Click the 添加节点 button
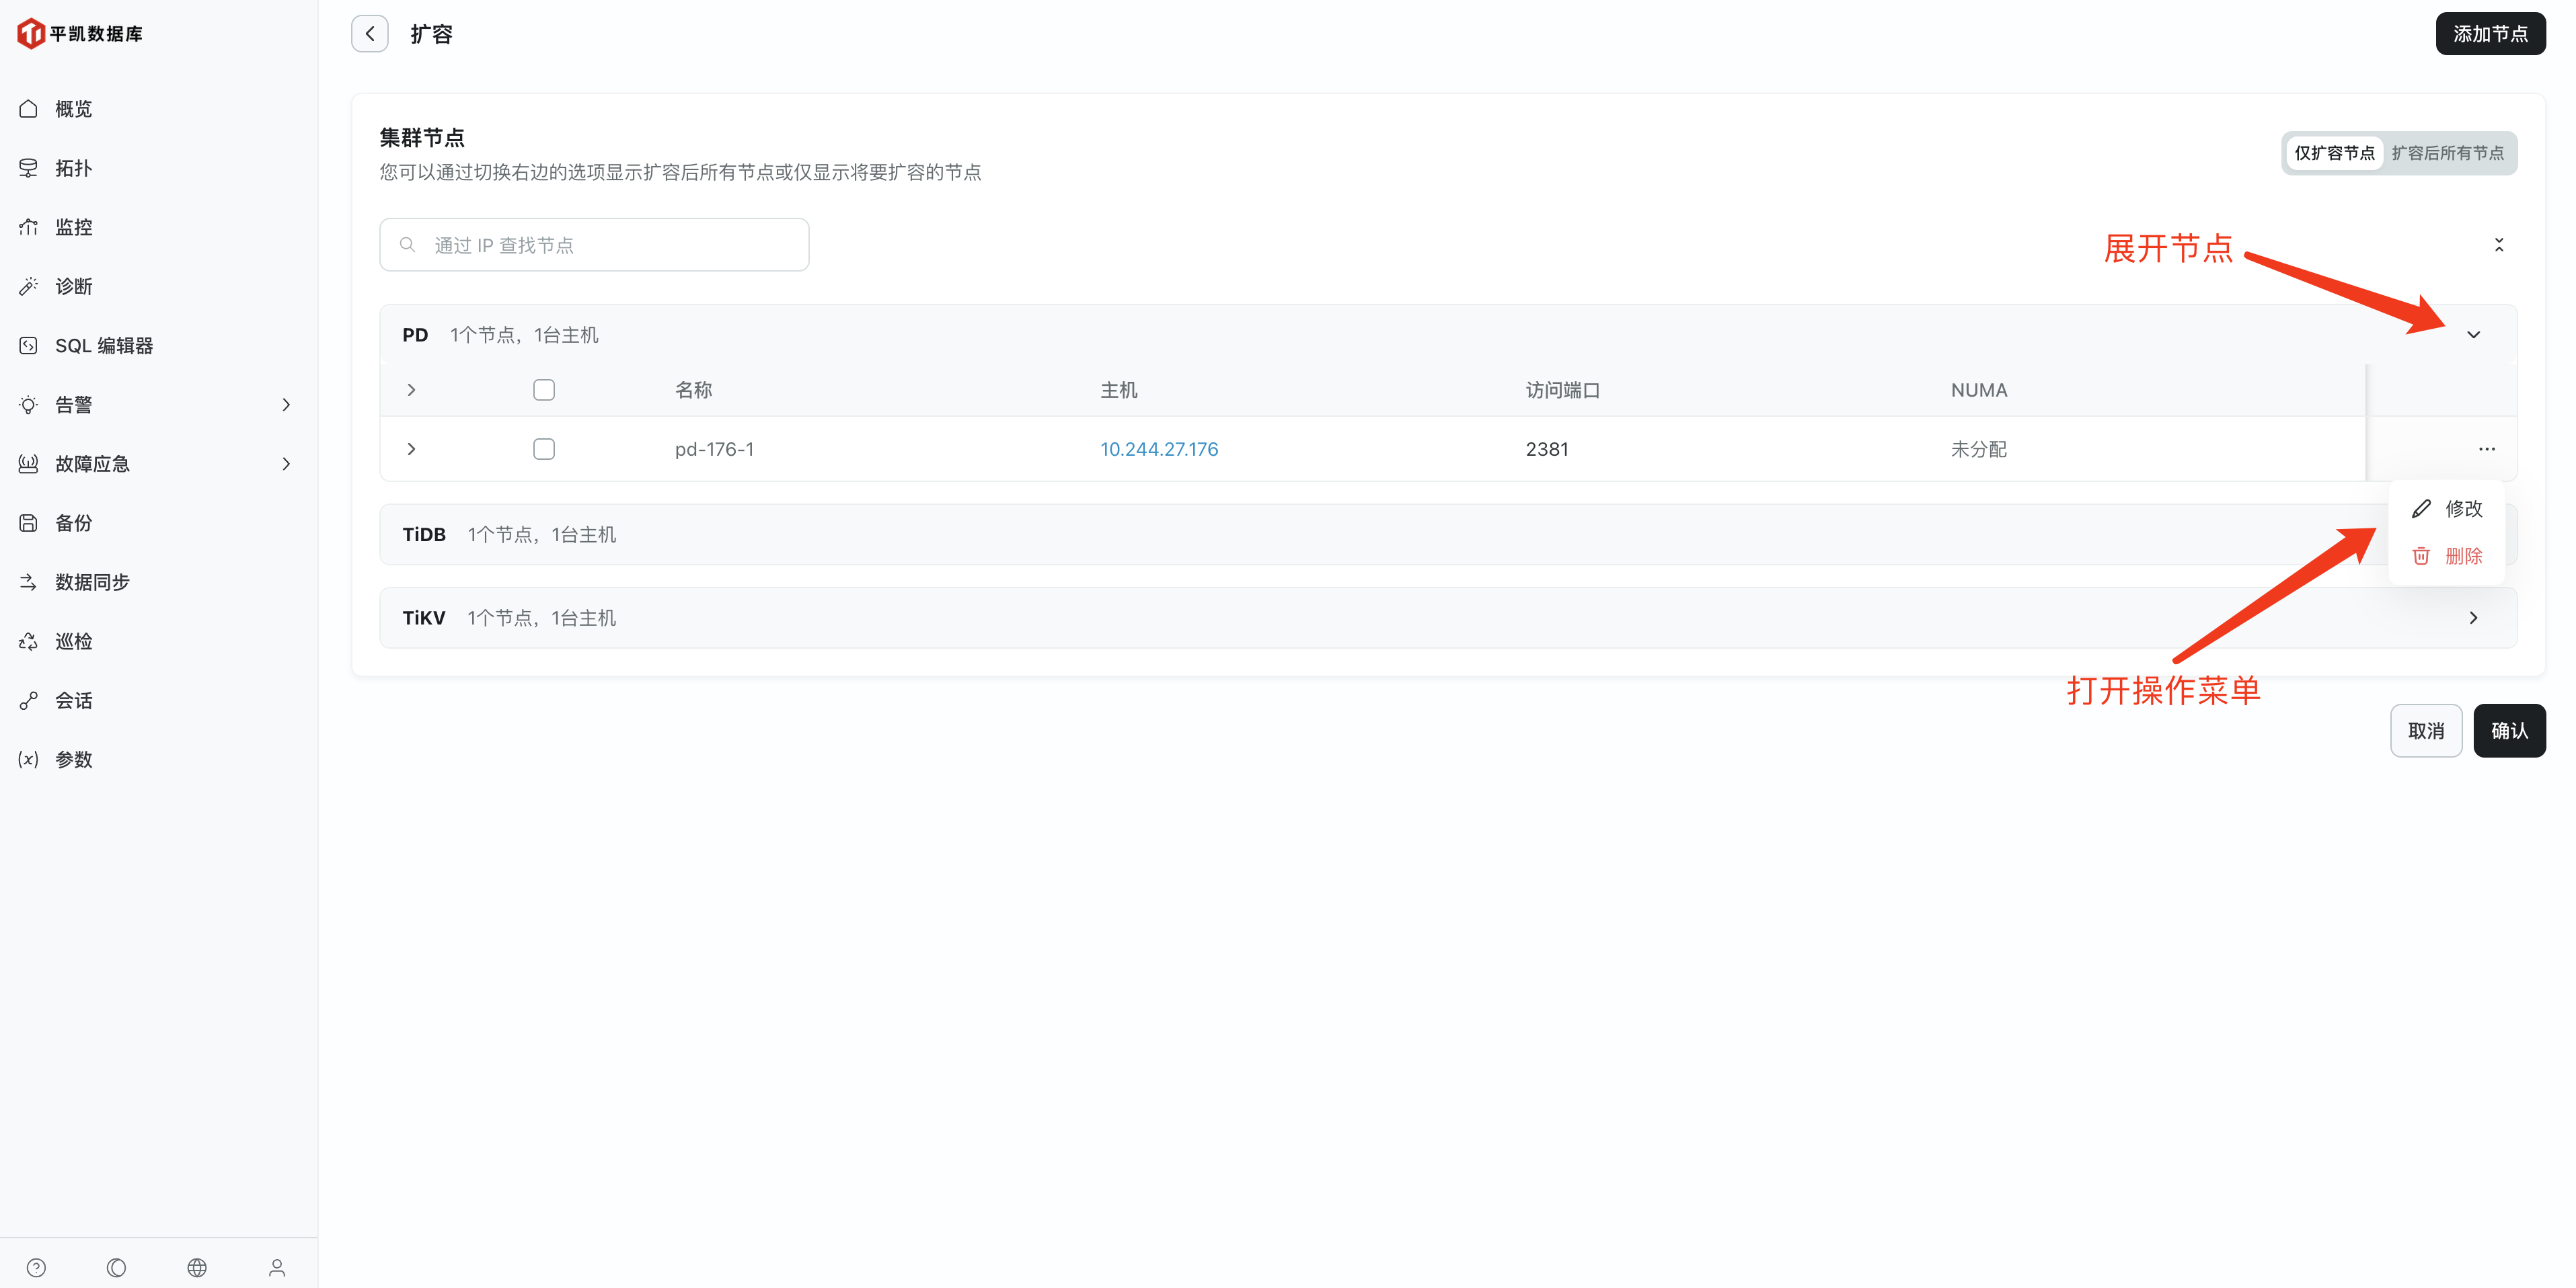This screenshot has height=1288, width=2576. tap(2490, 34)
